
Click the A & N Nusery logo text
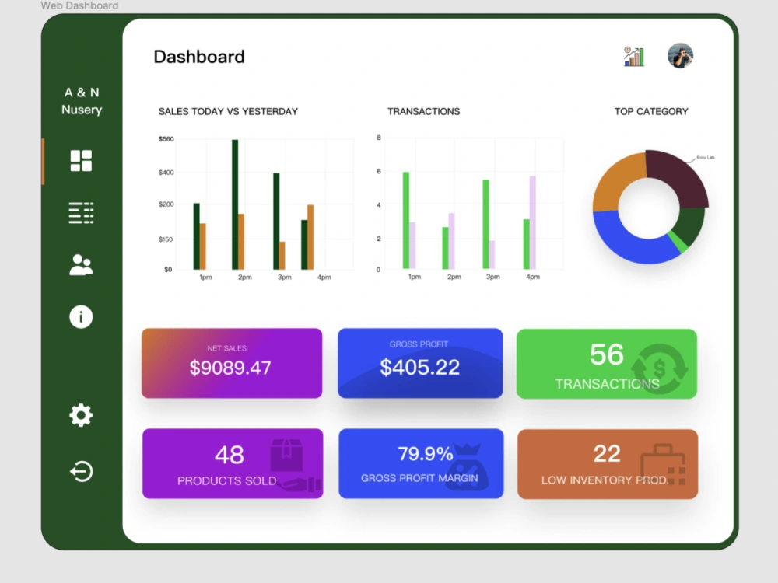[x=82, y=100]
